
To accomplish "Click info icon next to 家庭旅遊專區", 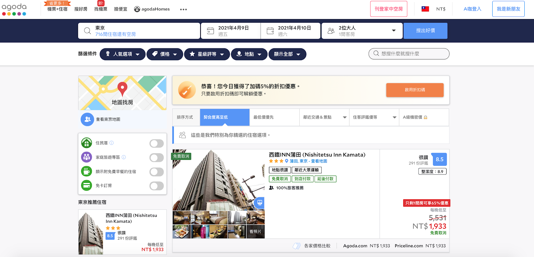I will (123, 157).
